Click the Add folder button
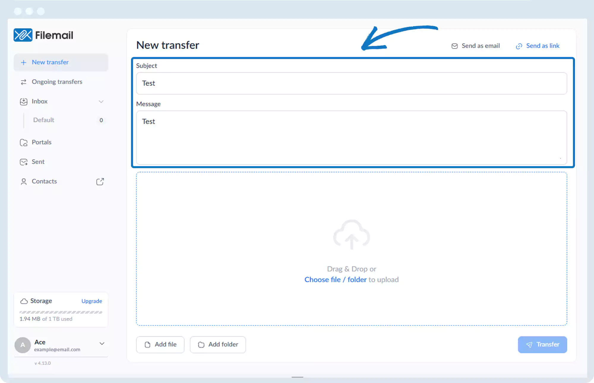The width and height of the screenshot is (594, 383). [x=218, y=344]
